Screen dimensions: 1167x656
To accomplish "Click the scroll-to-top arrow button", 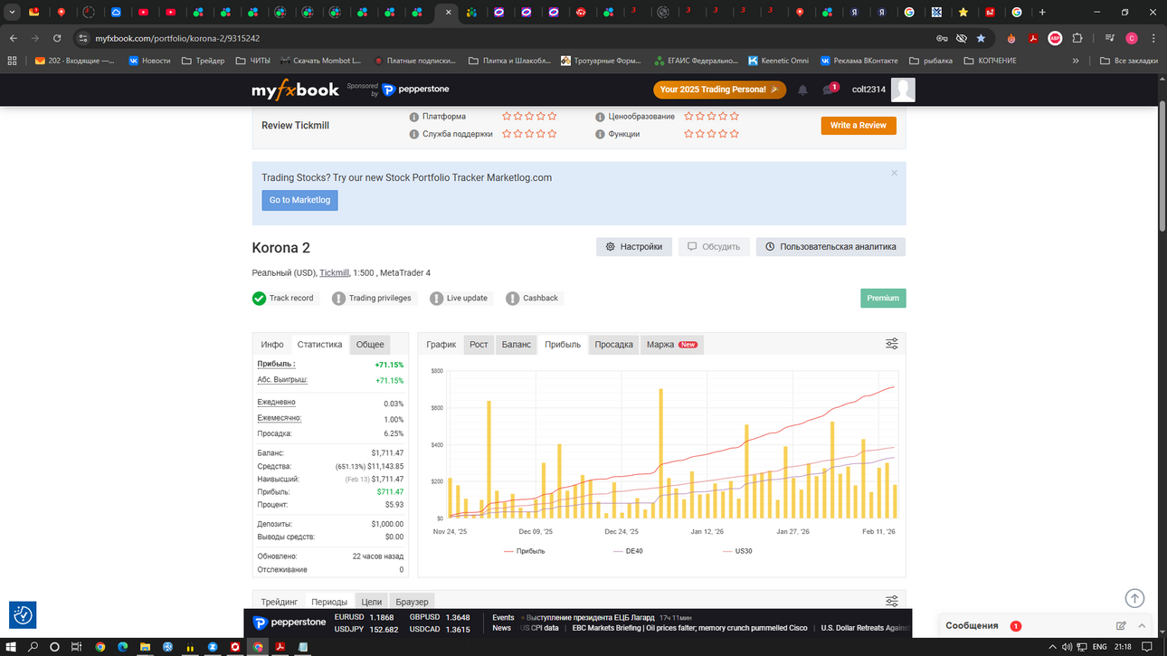I will coord(1134,598).
